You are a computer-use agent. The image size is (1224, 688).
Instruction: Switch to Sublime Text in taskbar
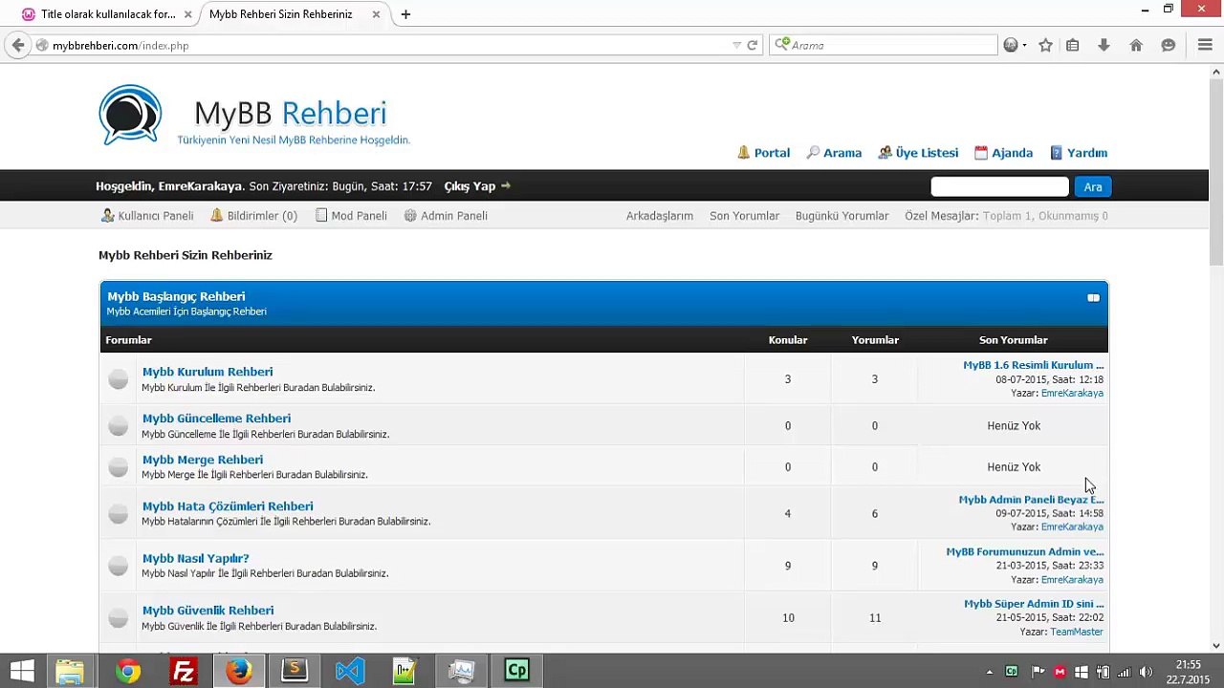(x=295, y=671)
